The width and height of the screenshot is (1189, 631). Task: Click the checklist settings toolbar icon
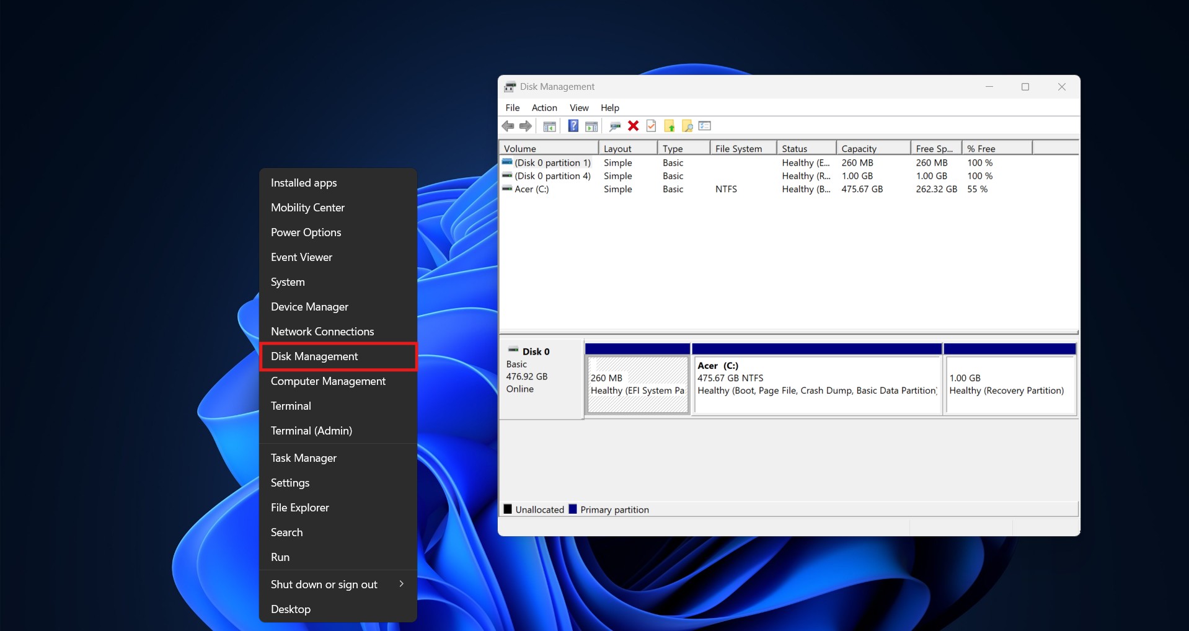coord(705,126)
